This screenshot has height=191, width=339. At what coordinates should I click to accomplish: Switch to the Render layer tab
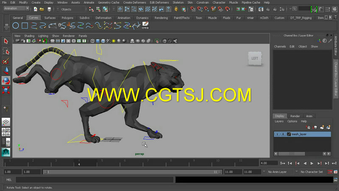295,116
